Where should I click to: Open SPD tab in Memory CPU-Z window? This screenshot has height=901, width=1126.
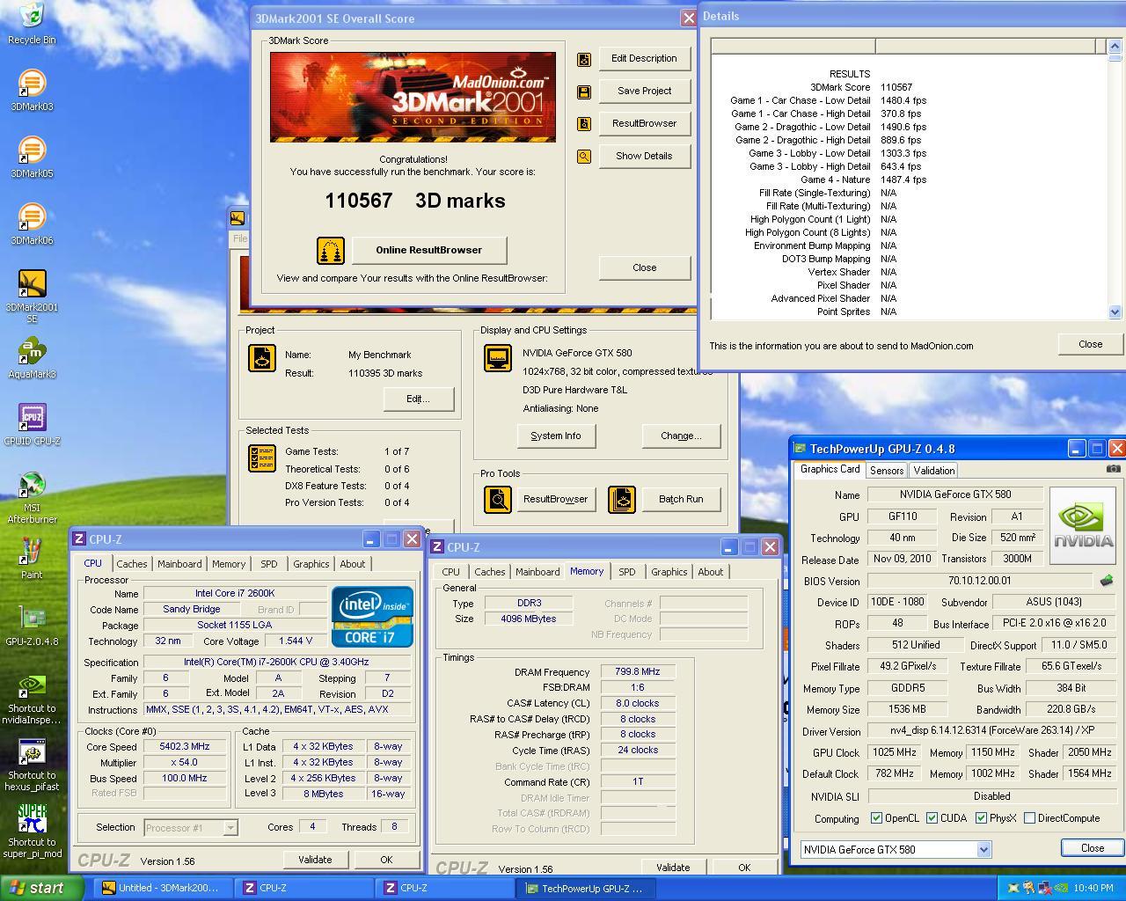pyautogui.click(x=627, y=572)
